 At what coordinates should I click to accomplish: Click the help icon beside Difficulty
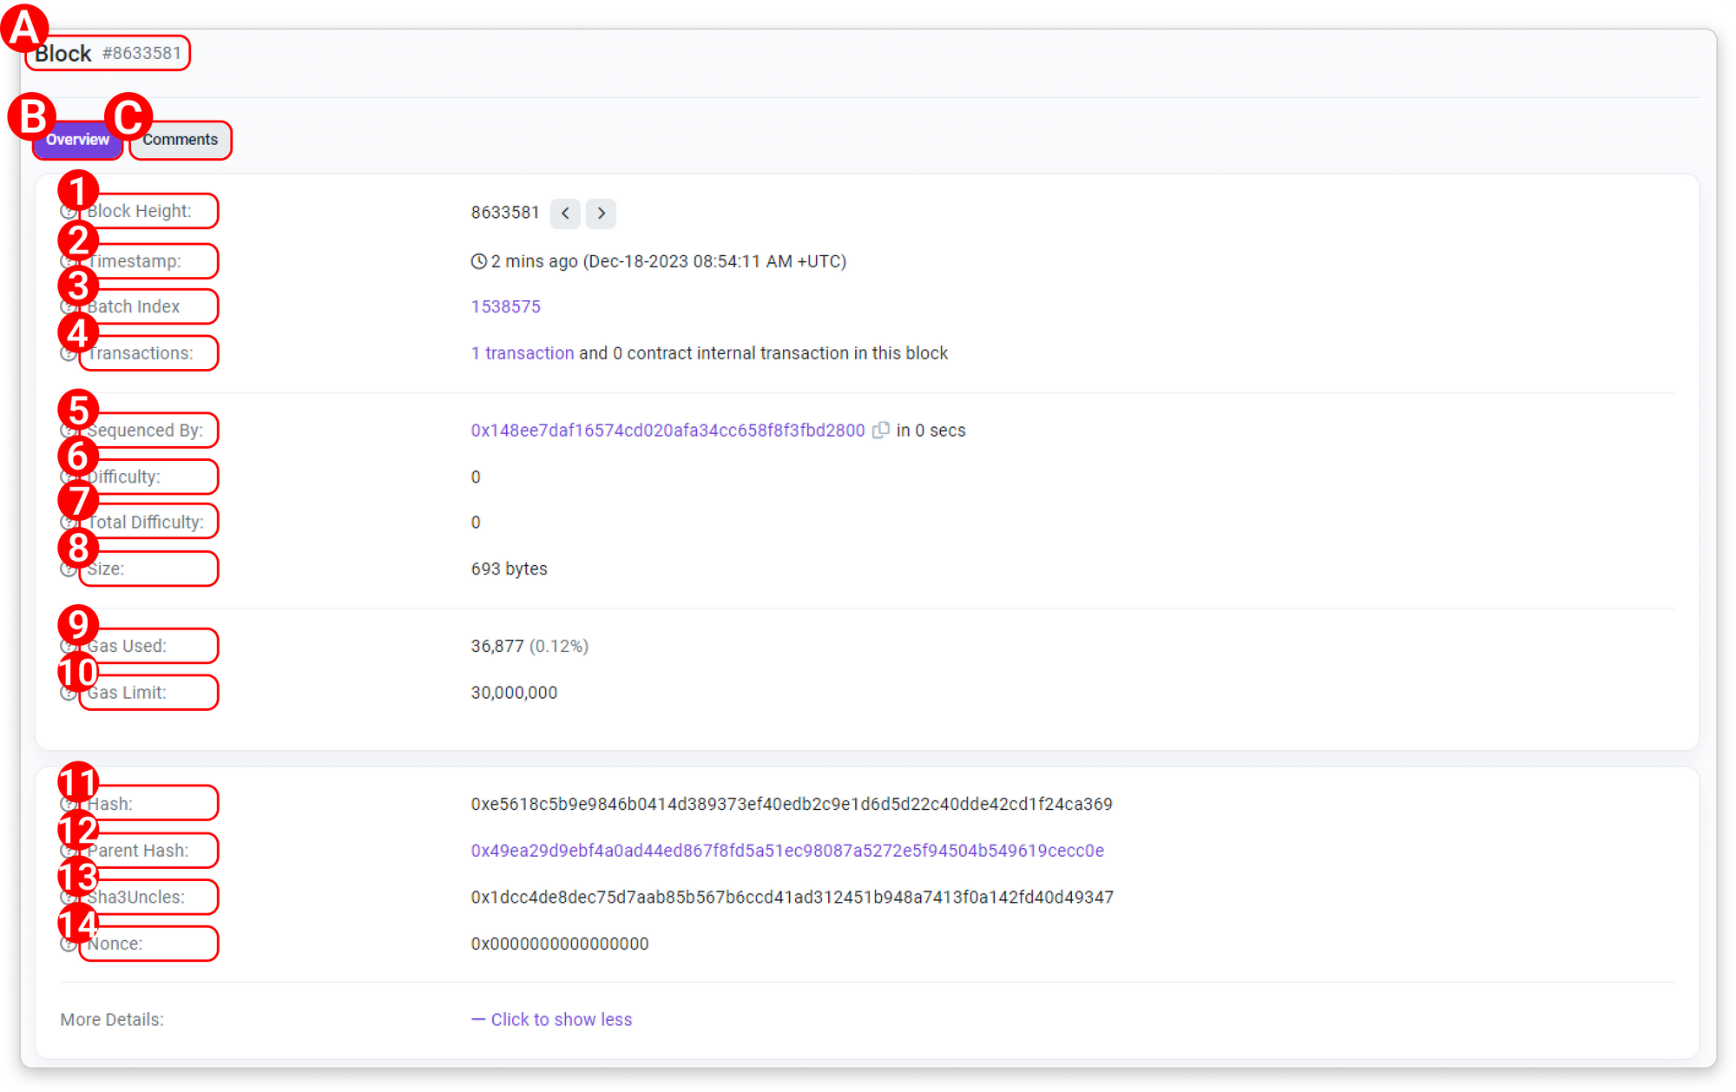coord(68,477)
